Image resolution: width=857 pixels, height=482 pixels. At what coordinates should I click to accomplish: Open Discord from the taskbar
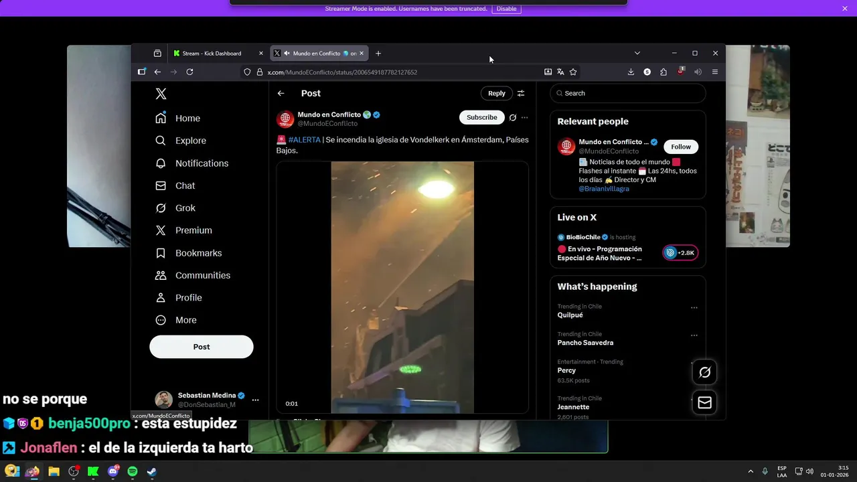[112, 471]
